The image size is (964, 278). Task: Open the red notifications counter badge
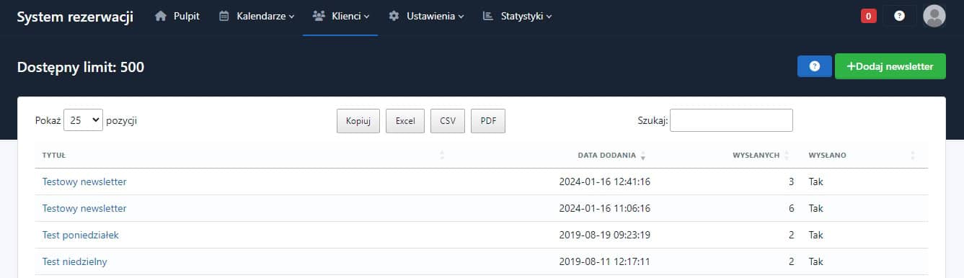pyautogui.click(x=869, y=16)
